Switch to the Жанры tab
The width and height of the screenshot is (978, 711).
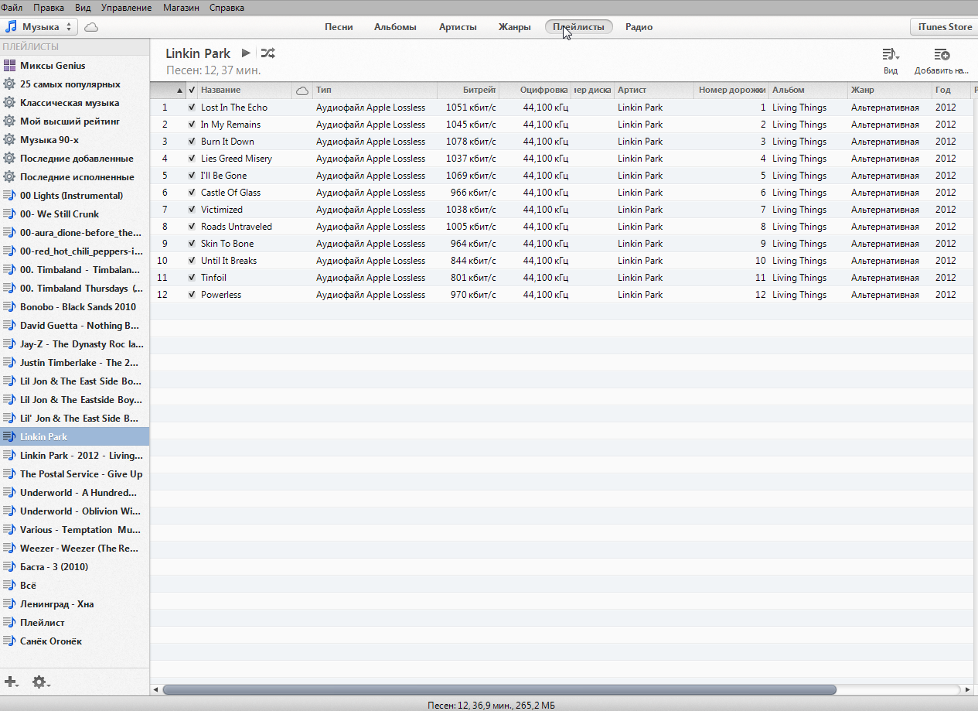514,27
